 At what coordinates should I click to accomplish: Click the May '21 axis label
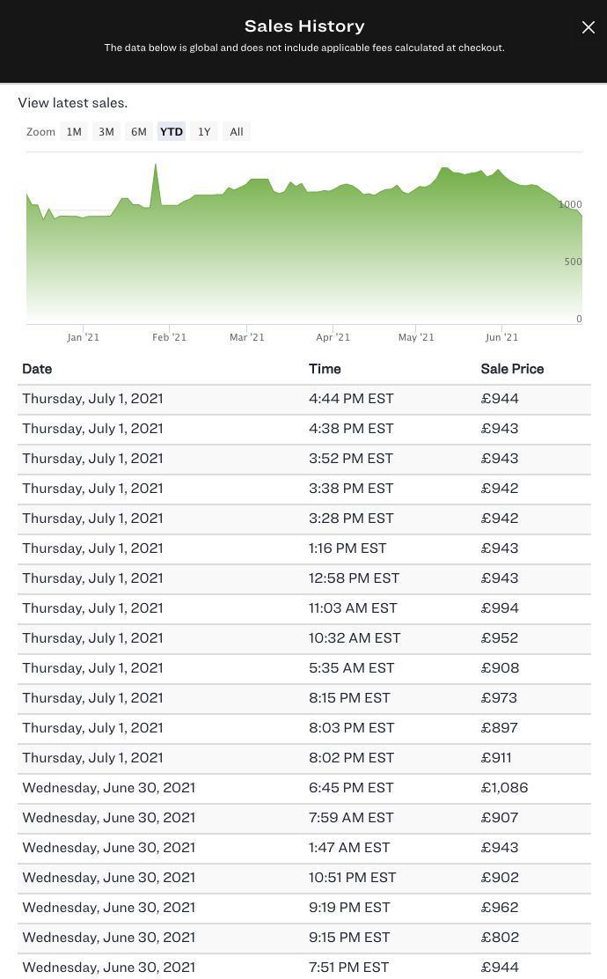pyautogui.click(x=416, y=337)
